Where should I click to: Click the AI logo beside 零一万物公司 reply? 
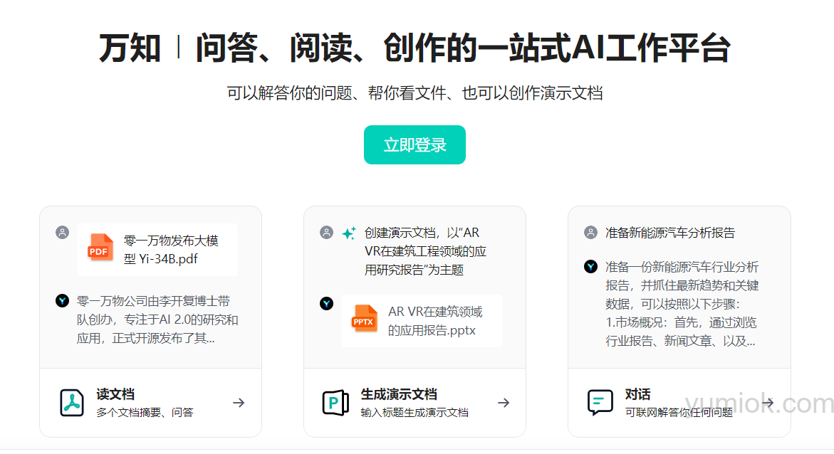[62, 301]
